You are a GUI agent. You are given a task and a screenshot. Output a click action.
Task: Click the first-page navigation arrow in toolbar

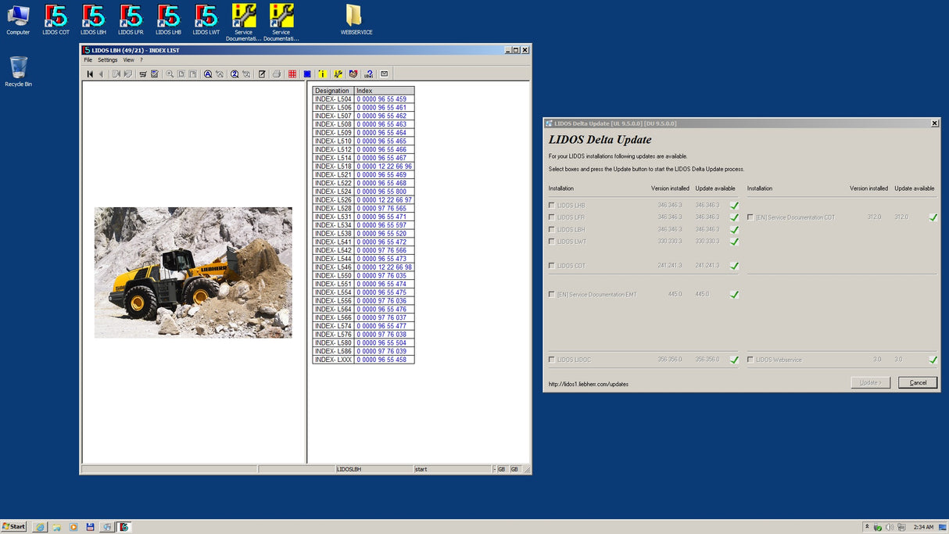pyautogui.click(x=90, y=74)
